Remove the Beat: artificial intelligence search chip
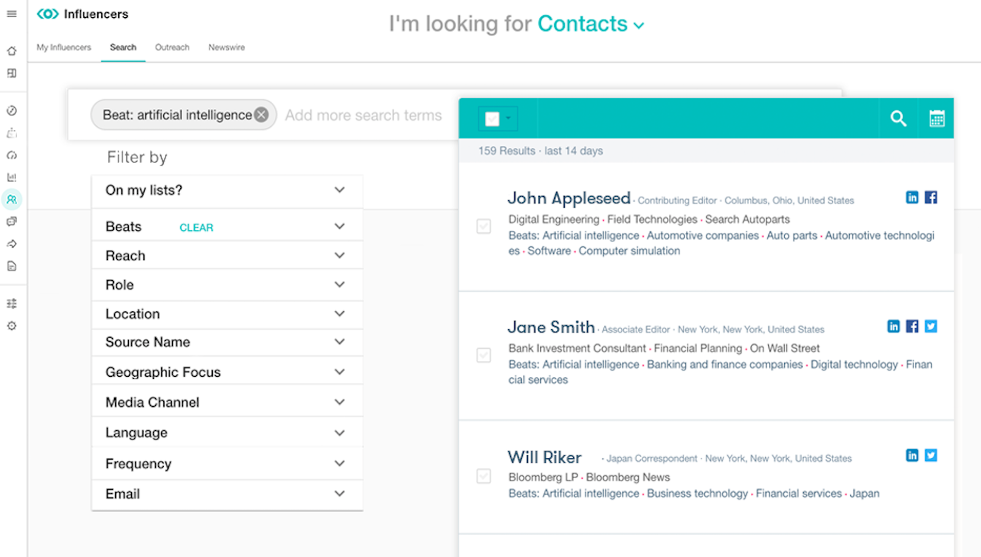The width and height of the screenshot is (981, 557). 261,115
